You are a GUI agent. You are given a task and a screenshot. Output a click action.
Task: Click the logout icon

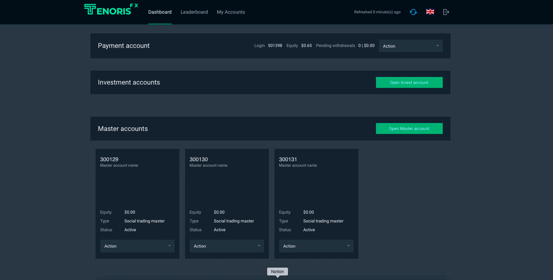pyautogui.click(x=446, y=12)
